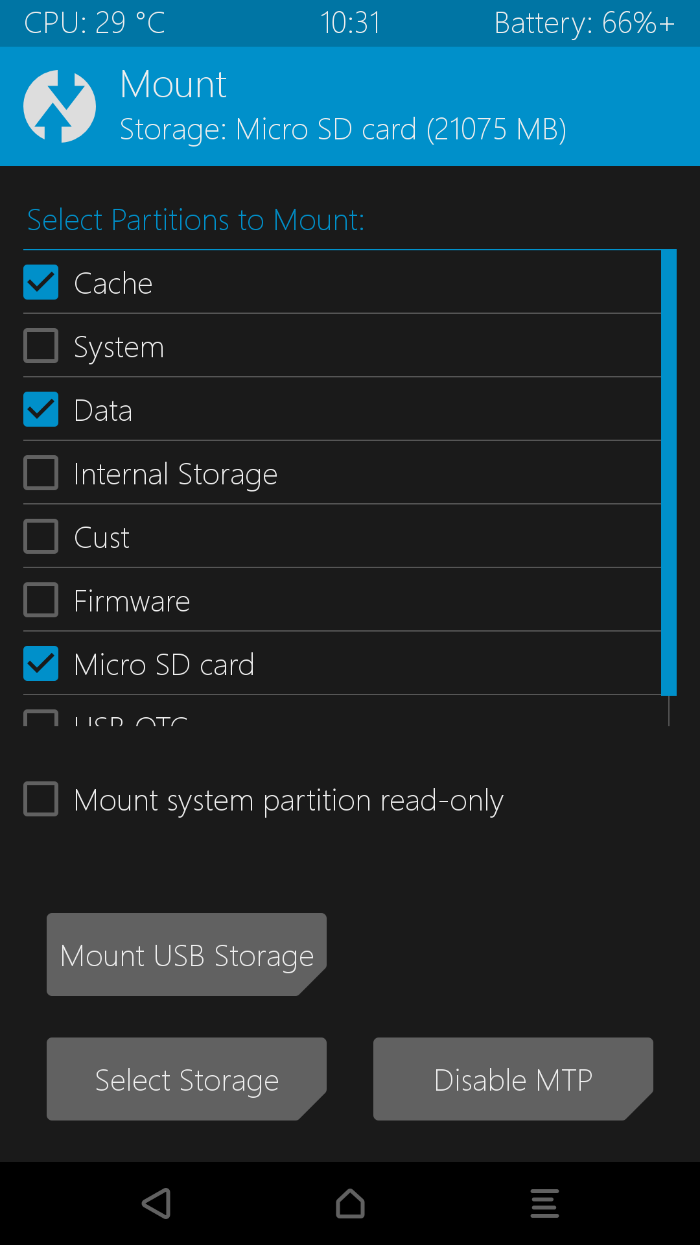The height and width of the screenshot is (1245, 700).
Task: Enable Mount system partition read-only
Action: (x=41, y=799)
